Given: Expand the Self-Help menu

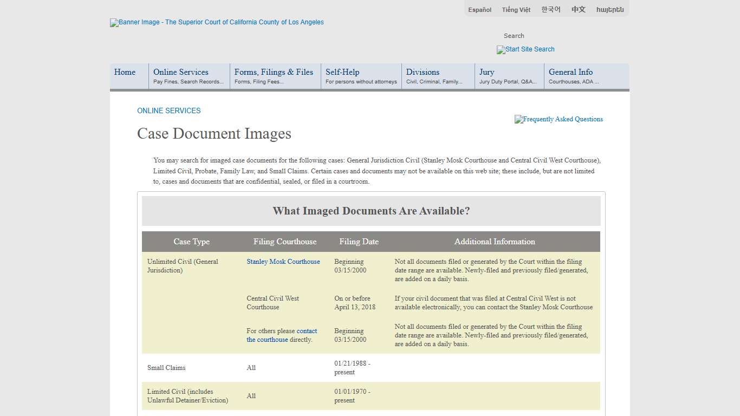Looking at the screenshot, I should coord(360,76).
